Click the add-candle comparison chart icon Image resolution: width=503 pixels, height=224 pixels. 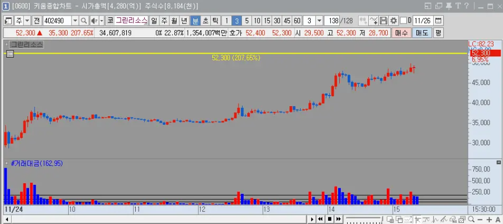pyautogui.click(x=363, y=21)
